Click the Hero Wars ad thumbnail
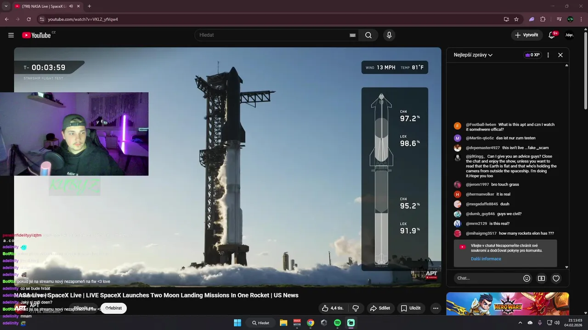The image size is (588, 330). coord(508,304)
